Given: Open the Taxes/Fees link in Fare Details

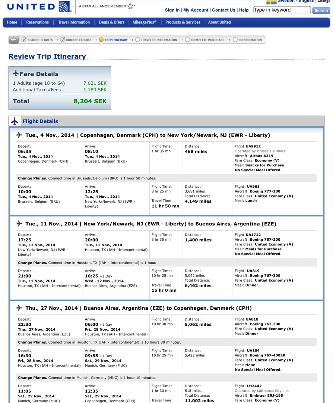Looking at the screenshot, I should pos(48,90).
